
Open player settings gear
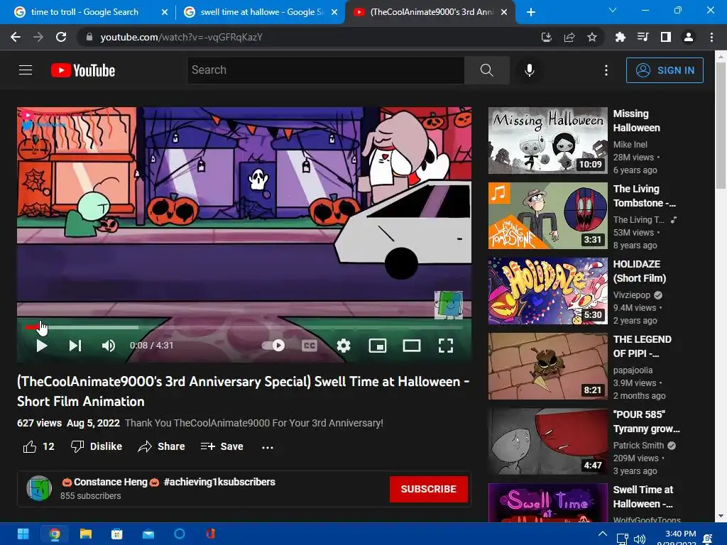344,346
